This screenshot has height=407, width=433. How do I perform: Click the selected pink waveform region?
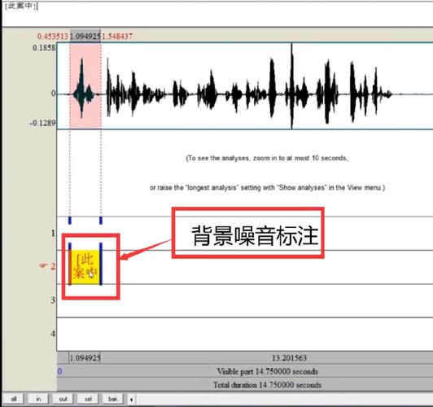click(x=85, y=85)
